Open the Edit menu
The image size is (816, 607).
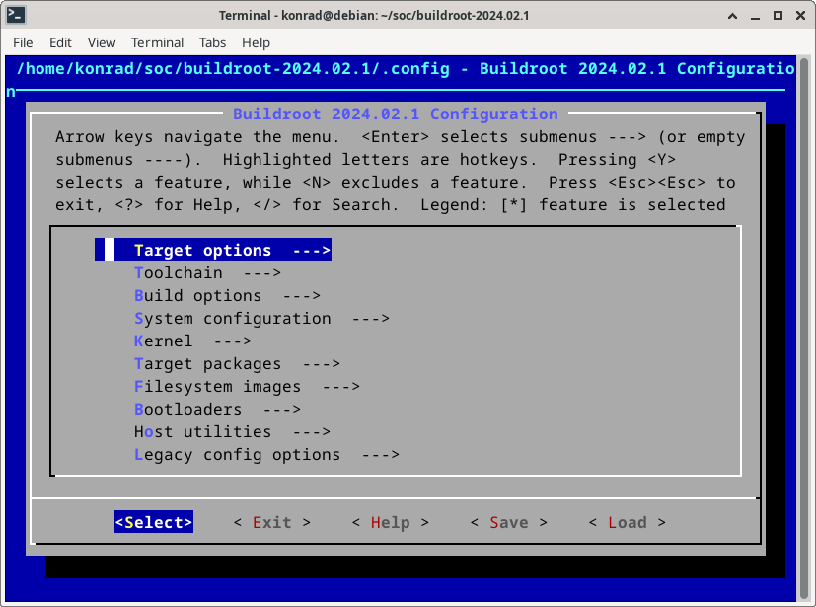coord(60,42)
